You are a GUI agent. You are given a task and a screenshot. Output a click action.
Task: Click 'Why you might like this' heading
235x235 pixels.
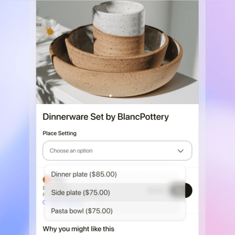pyautogui.click(x=79, y=229)
